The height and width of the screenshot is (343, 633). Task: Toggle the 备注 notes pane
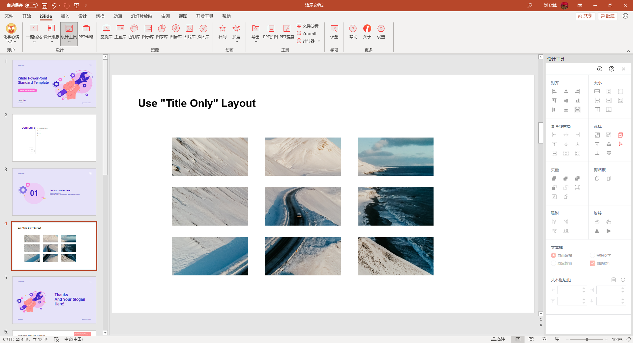point(498,339)
